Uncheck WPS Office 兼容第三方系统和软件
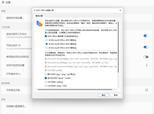The width and height of the screenshot is (154, 114). coord(46,36)
